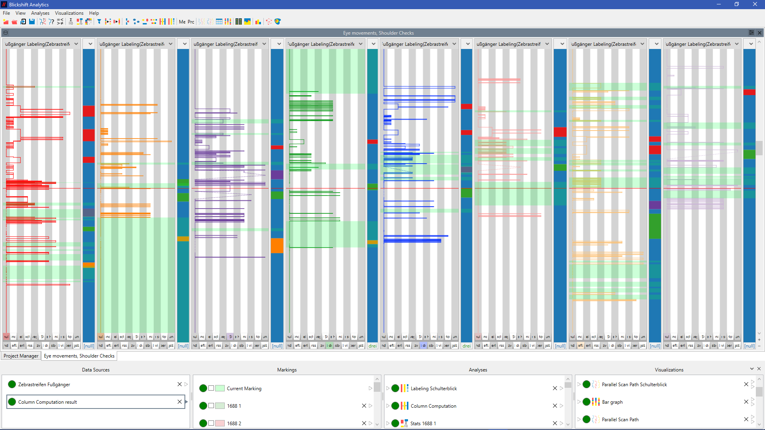Select the Column Computation result data source

[x=96, y=402]
